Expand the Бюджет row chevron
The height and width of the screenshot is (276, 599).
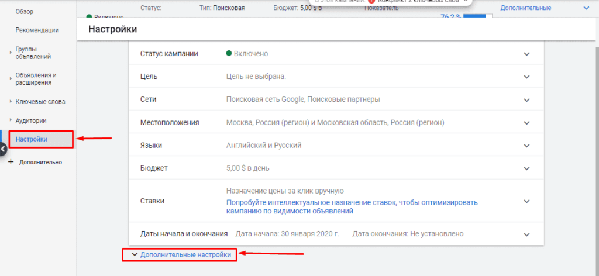click(x=526, y=168)
